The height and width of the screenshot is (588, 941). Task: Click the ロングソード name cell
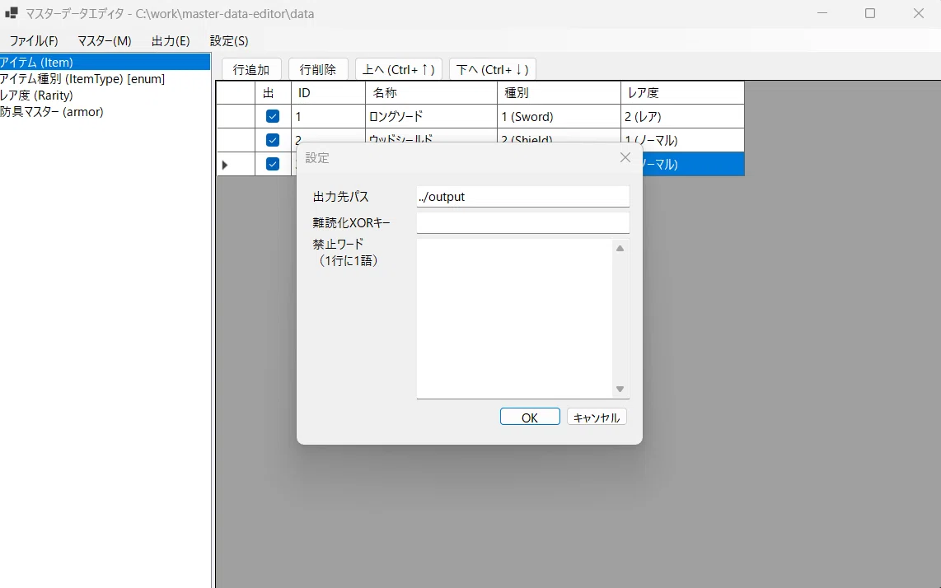coord(432,116)
